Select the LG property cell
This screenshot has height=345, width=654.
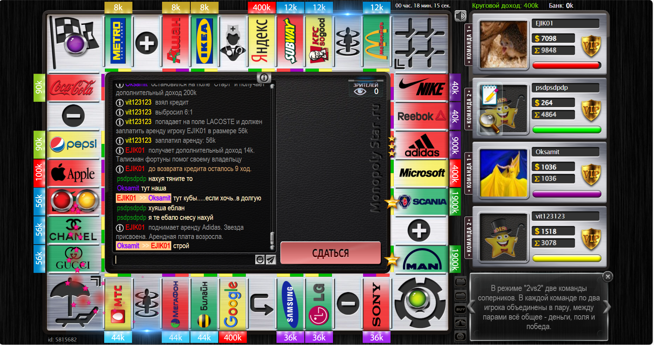point(319,304)
